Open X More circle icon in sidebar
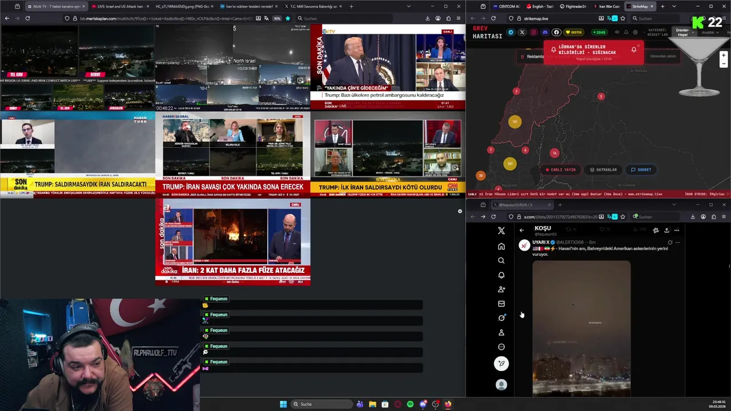731x411 pixels. point(501,346)
